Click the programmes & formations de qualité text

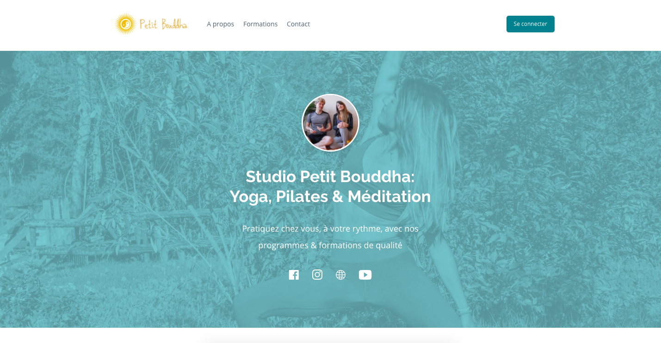coord(330,245)
